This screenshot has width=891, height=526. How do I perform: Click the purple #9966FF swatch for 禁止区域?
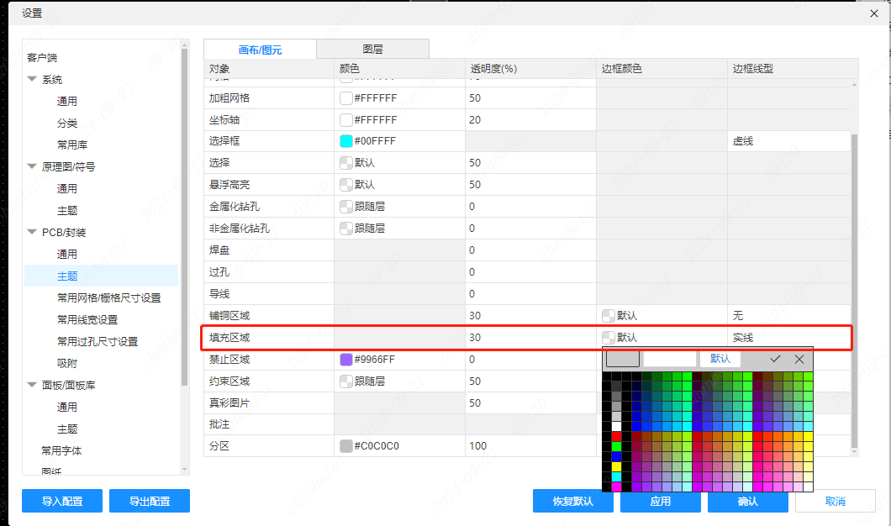point(346,360)
